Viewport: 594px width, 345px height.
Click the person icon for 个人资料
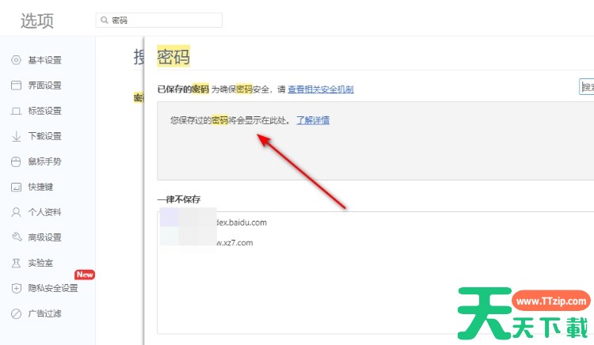[16, 212]
